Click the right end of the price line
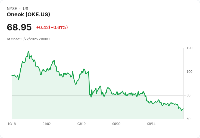This screenshot has height=138, width=200. pos(183,109)
